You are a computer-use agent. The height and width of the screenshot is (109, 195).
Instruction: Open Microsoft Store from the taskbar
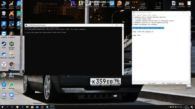click(32, 107)
